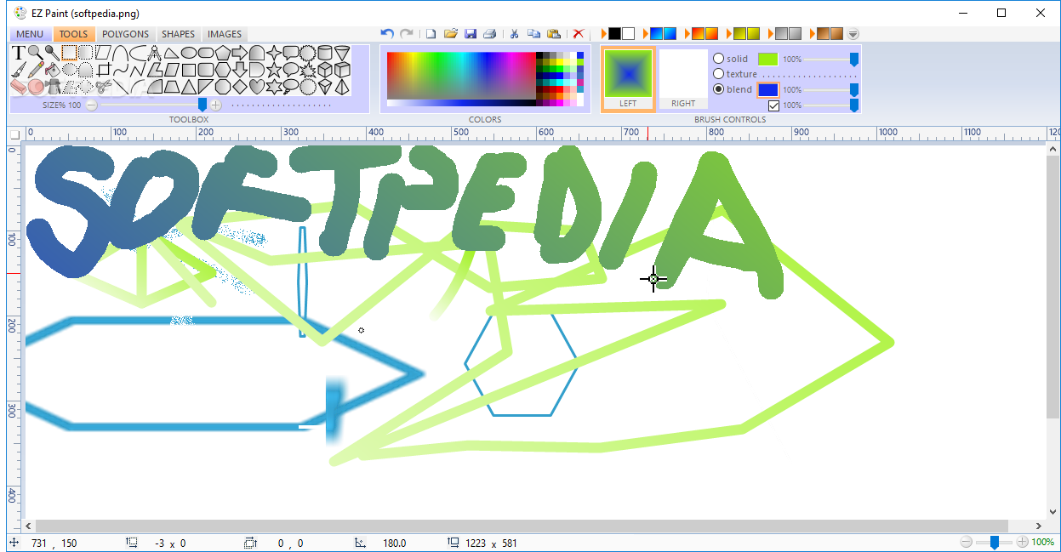Click scroll right arrow at canvas bottom
Viewport: 1061px width, 552px height.
pos(1039,526)
